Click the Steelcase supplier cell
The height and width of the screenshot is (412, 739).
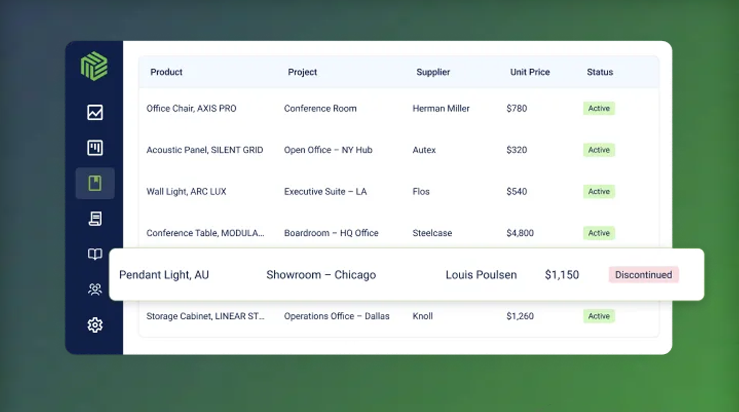[x=432, y=233]
